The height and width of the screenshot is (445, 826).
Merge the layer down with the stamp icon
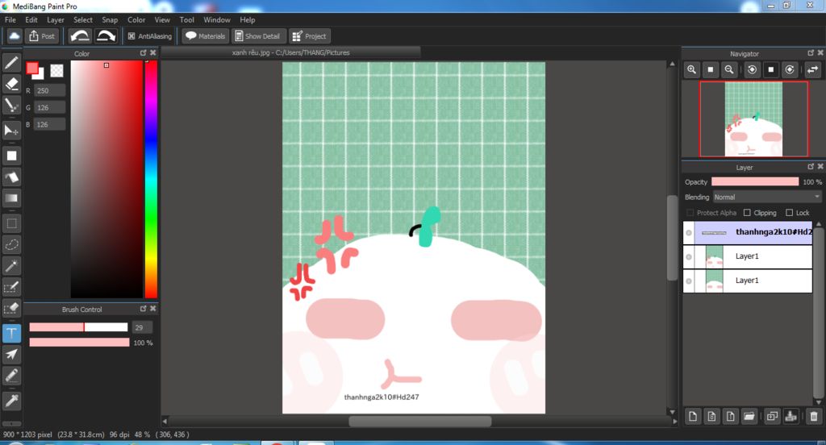click(x=791, y=417)
